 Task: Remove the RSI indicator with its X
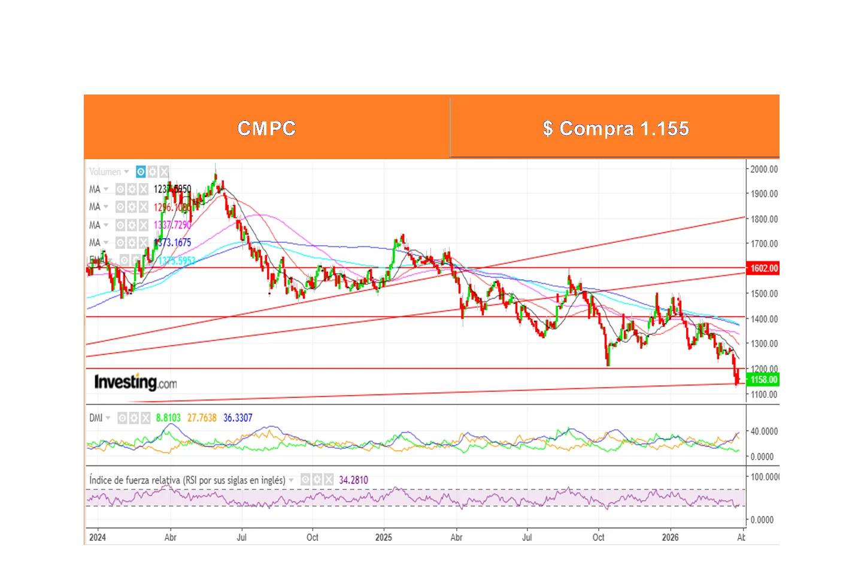tap(328, 480)
